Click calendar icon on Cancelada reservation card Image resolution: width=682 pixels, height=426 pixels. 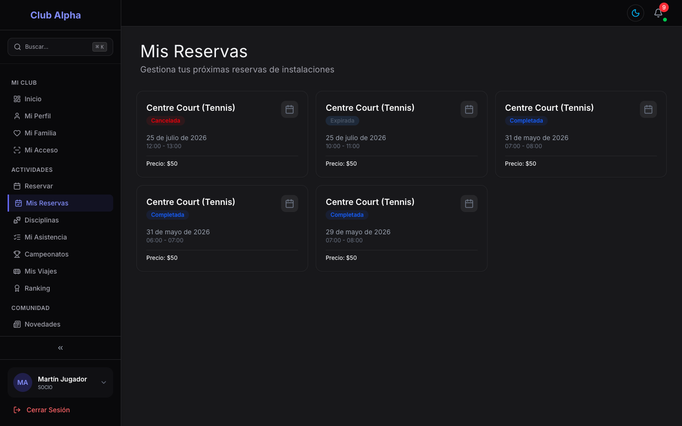[x=289, y=109]
